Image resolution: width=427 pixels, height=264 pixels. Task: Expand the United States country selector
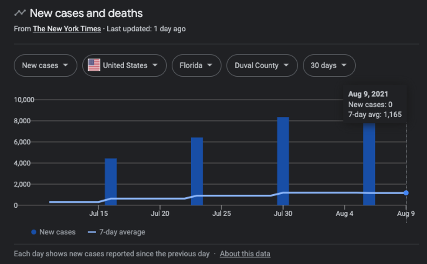(124, 65)
